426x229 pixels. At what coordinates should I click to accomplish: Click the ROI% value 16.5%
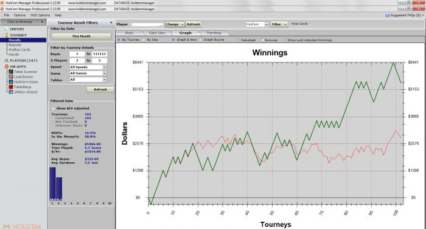[90, 133]
